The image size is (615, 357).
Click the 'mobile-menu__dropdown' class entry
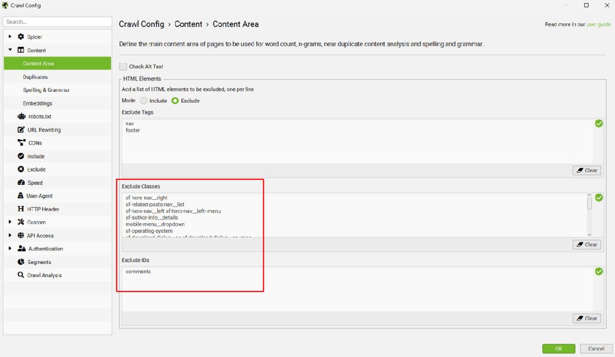click(x=156, y=224)
